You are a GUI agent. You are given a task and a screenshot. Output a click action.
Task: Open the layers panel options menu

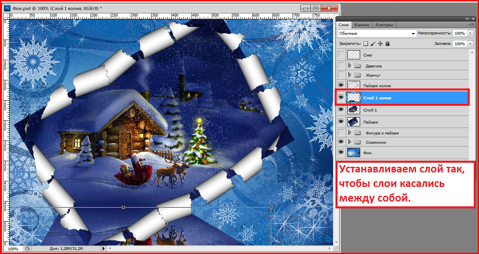coord(471,24)
